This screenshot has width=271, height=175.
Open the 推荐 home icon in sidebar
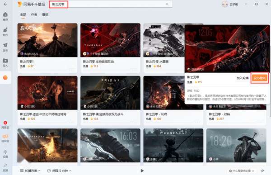(5, 14)
